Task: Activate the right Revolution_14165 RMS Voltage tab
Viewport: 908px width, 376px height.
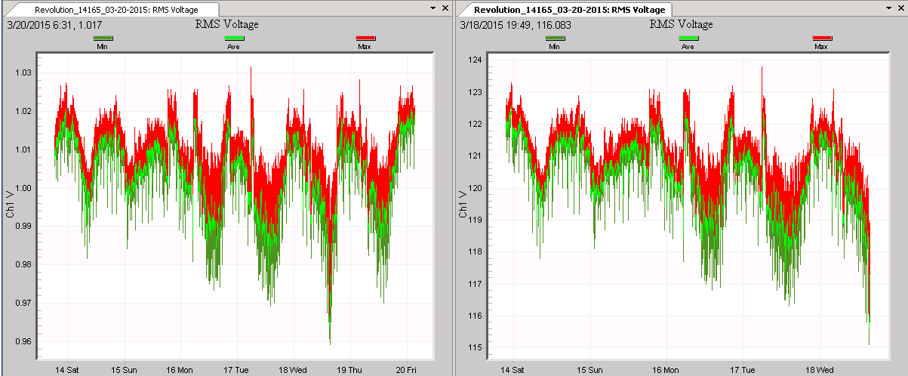Action: 570,9
